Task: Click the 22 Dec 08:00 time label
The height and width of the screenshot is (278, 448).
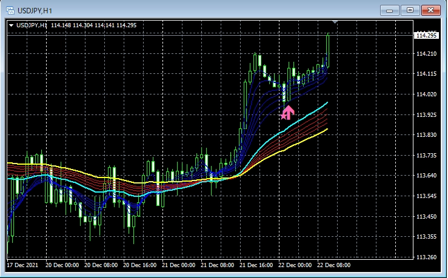Action: [x=335, y=265]
